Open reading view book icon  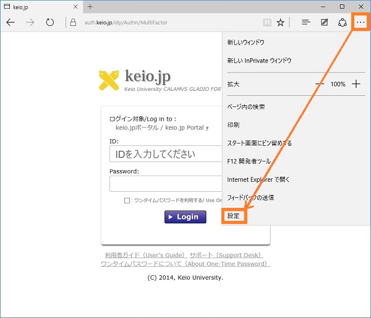pyautogui.click(x=267, y=22)
